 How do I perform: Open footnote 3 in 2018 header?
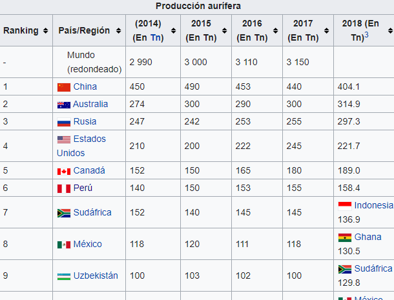pos(366,35)
